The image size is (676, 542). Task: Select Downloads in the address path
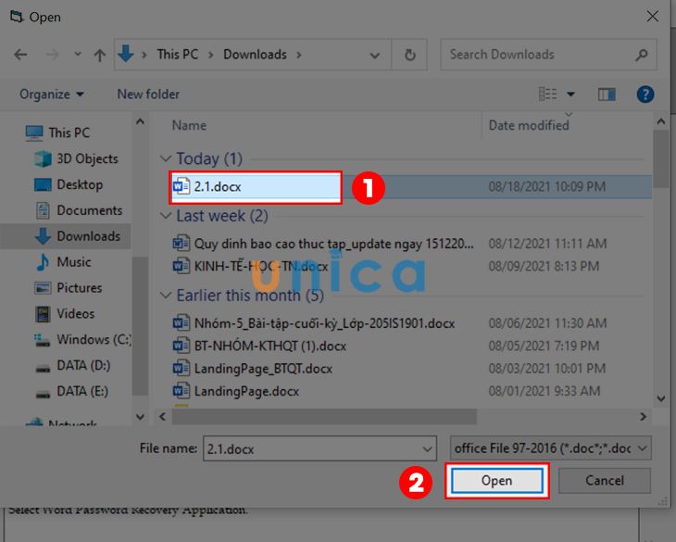(x=255, y=55)
